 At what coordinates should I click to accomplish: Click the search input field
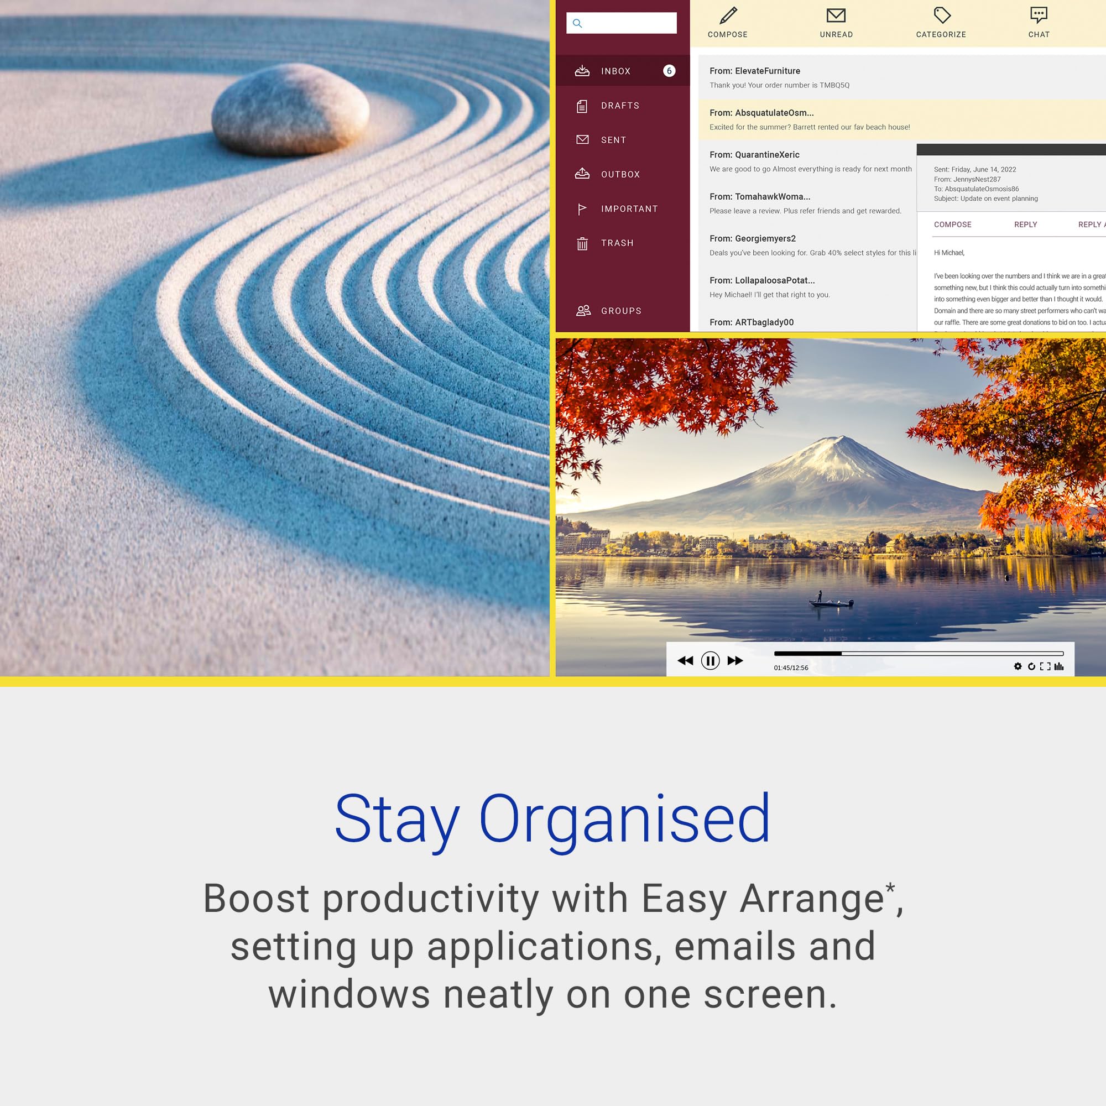coord(622,22)
